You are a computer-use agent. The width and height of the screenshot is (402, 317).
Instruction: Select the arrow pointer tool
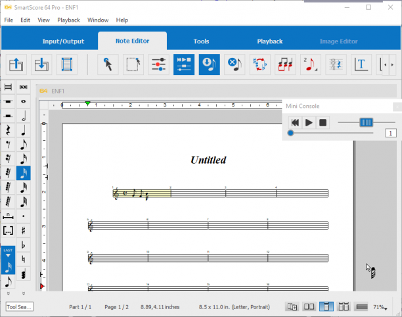108,64
